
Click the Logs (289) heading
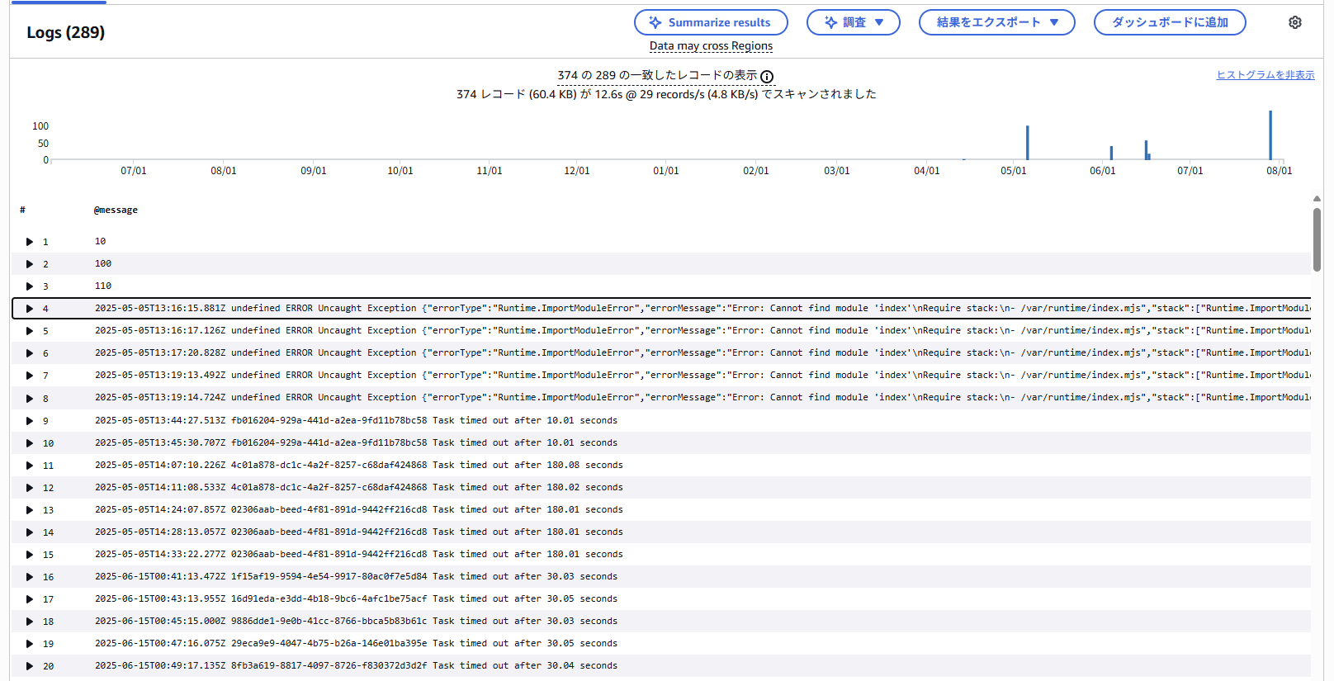tap(66, 32)
